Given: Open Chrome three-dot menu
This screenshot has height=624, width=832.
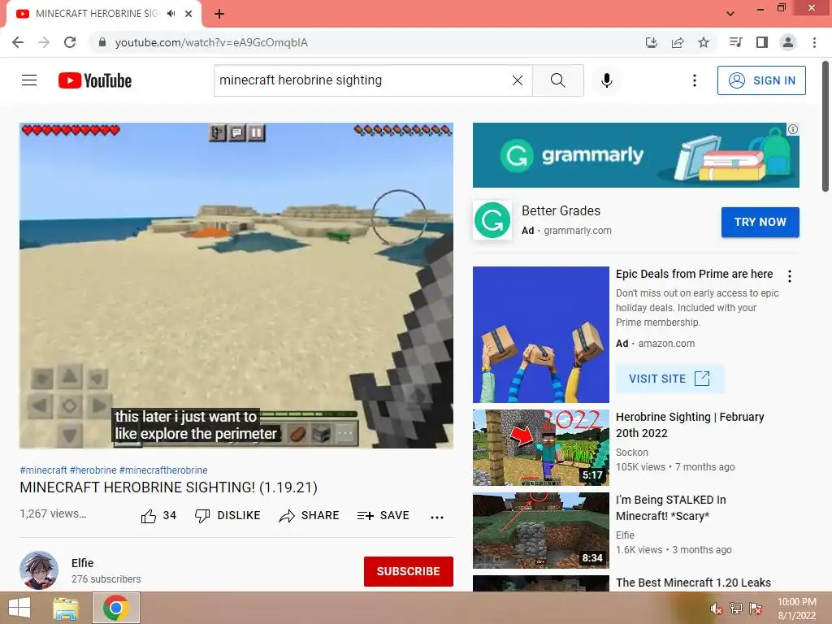Looking at the screenshot, I should [x=814, y=42].
